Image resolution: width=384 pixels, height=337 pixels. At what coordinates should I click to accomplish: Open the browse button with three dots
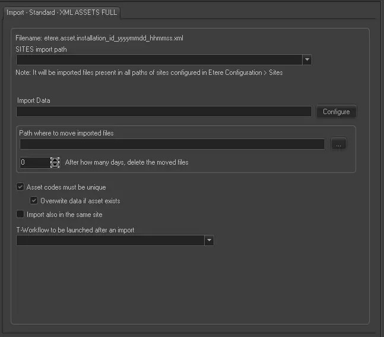coord(338,144)
